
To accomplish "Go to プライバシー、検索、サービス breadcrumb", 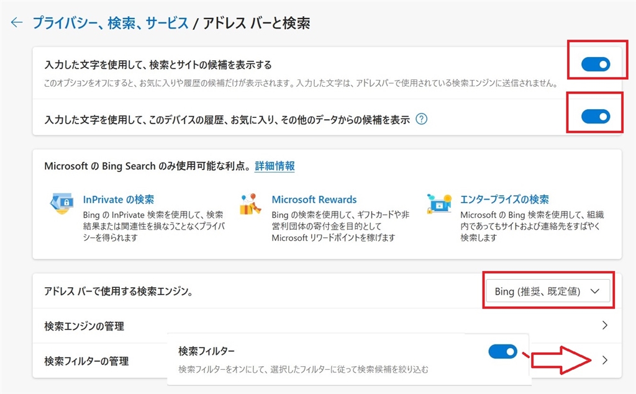I will pyautogui.click(x=110, y=24).
